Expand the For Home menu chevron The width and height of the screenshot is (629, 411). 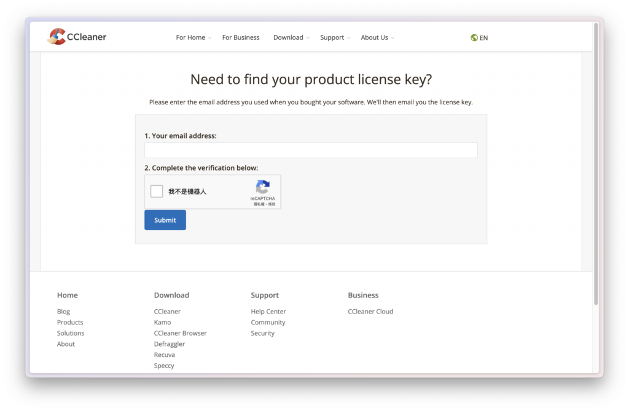pos(209,38)
